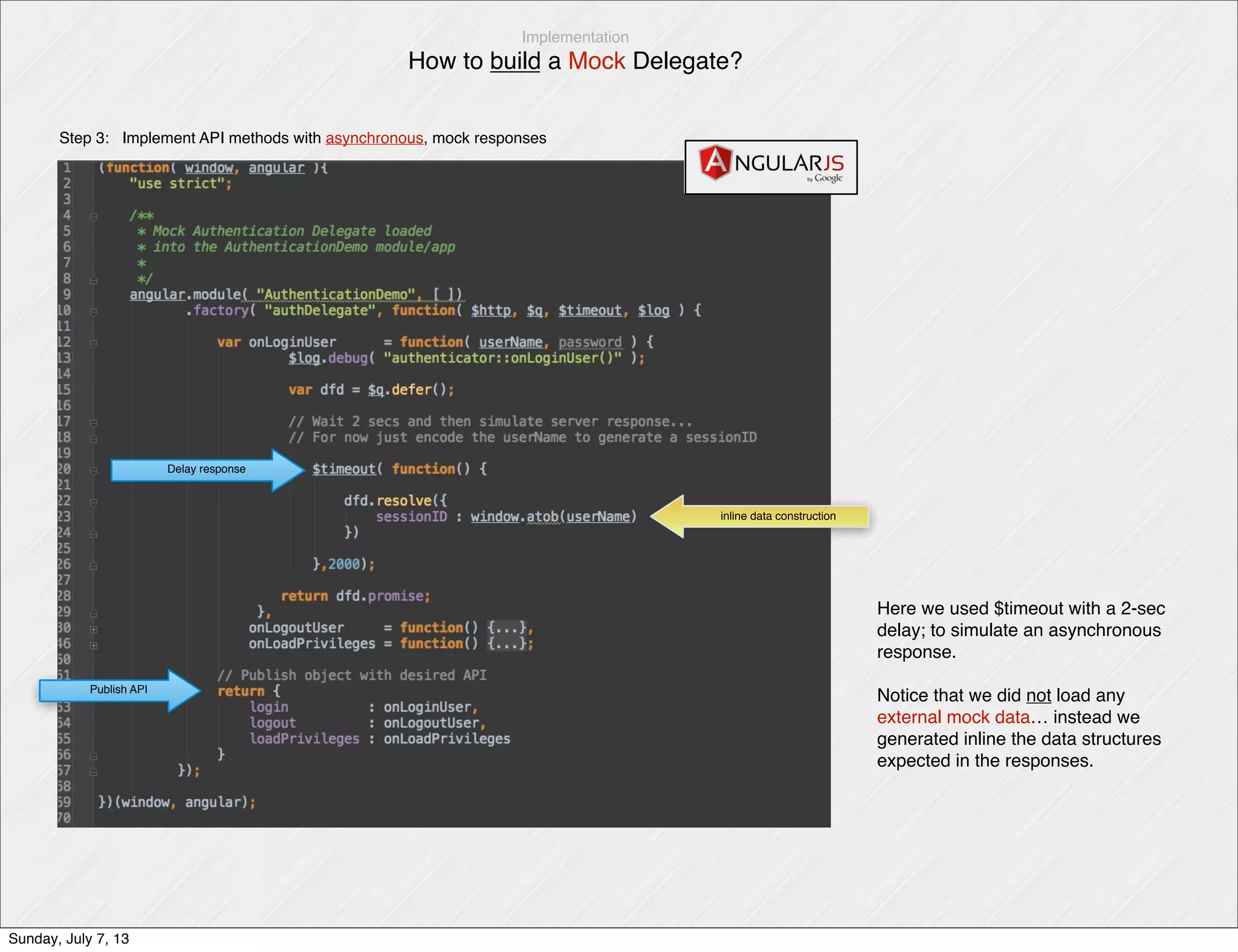1238x952 pixels.
Task: Click the $log parameter in the factory signature
Action: point(653,310)
